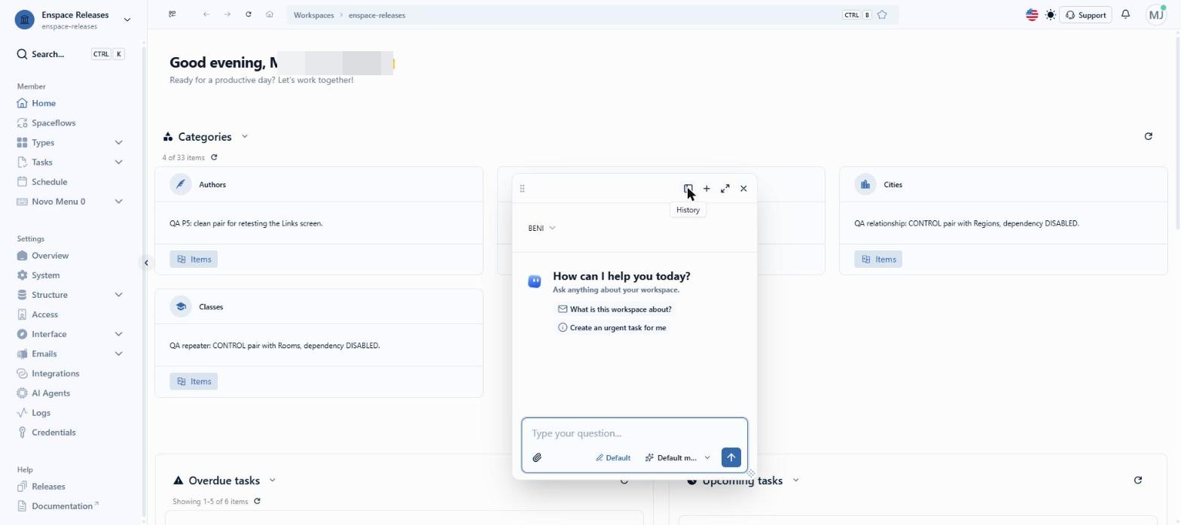Open Items of the Cities card
Screen dimensions: 1181x525
click(x=878, y=259)
